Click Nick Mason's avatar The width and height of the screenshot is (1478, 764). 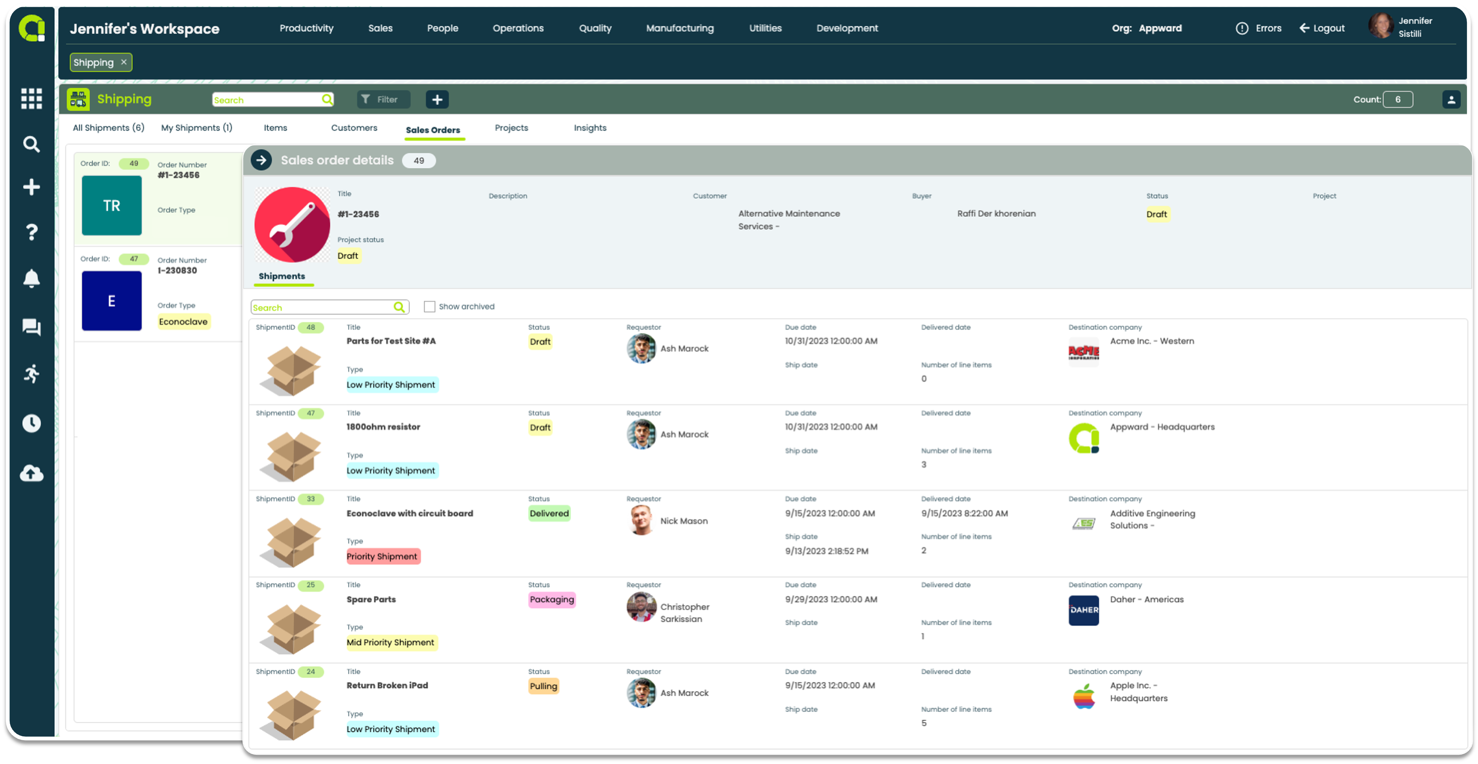tap(641, 521)
